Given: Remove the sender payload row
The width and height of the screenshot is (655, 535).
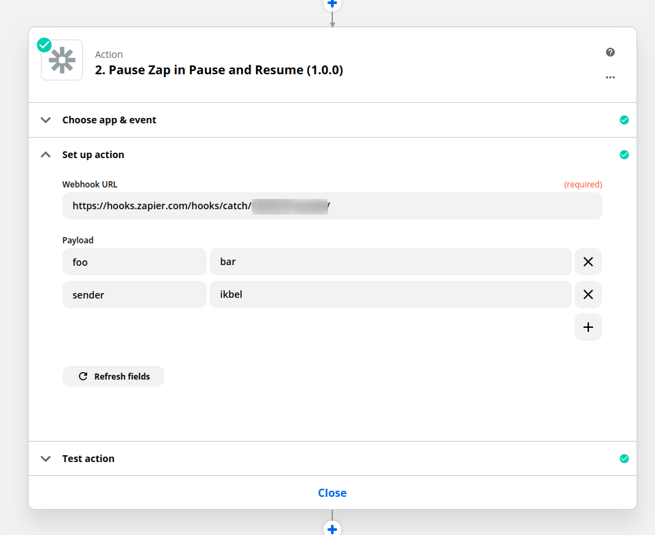Looking at the screenshot, I should coord(588,294).
